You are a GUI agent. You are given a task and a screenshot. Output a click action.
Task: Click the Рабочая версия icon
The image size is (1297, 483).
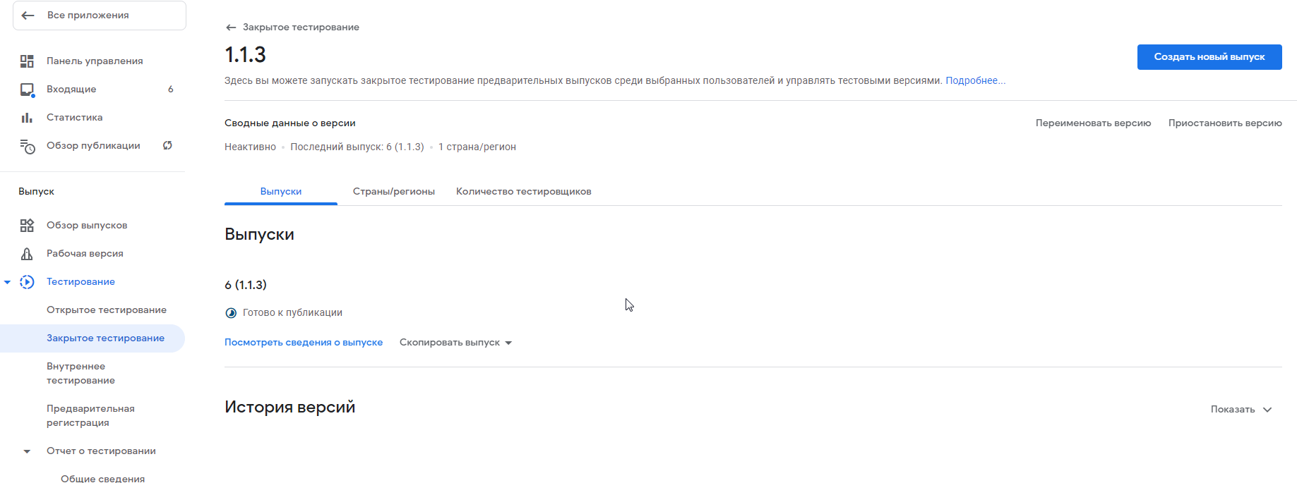pos(27,254)
